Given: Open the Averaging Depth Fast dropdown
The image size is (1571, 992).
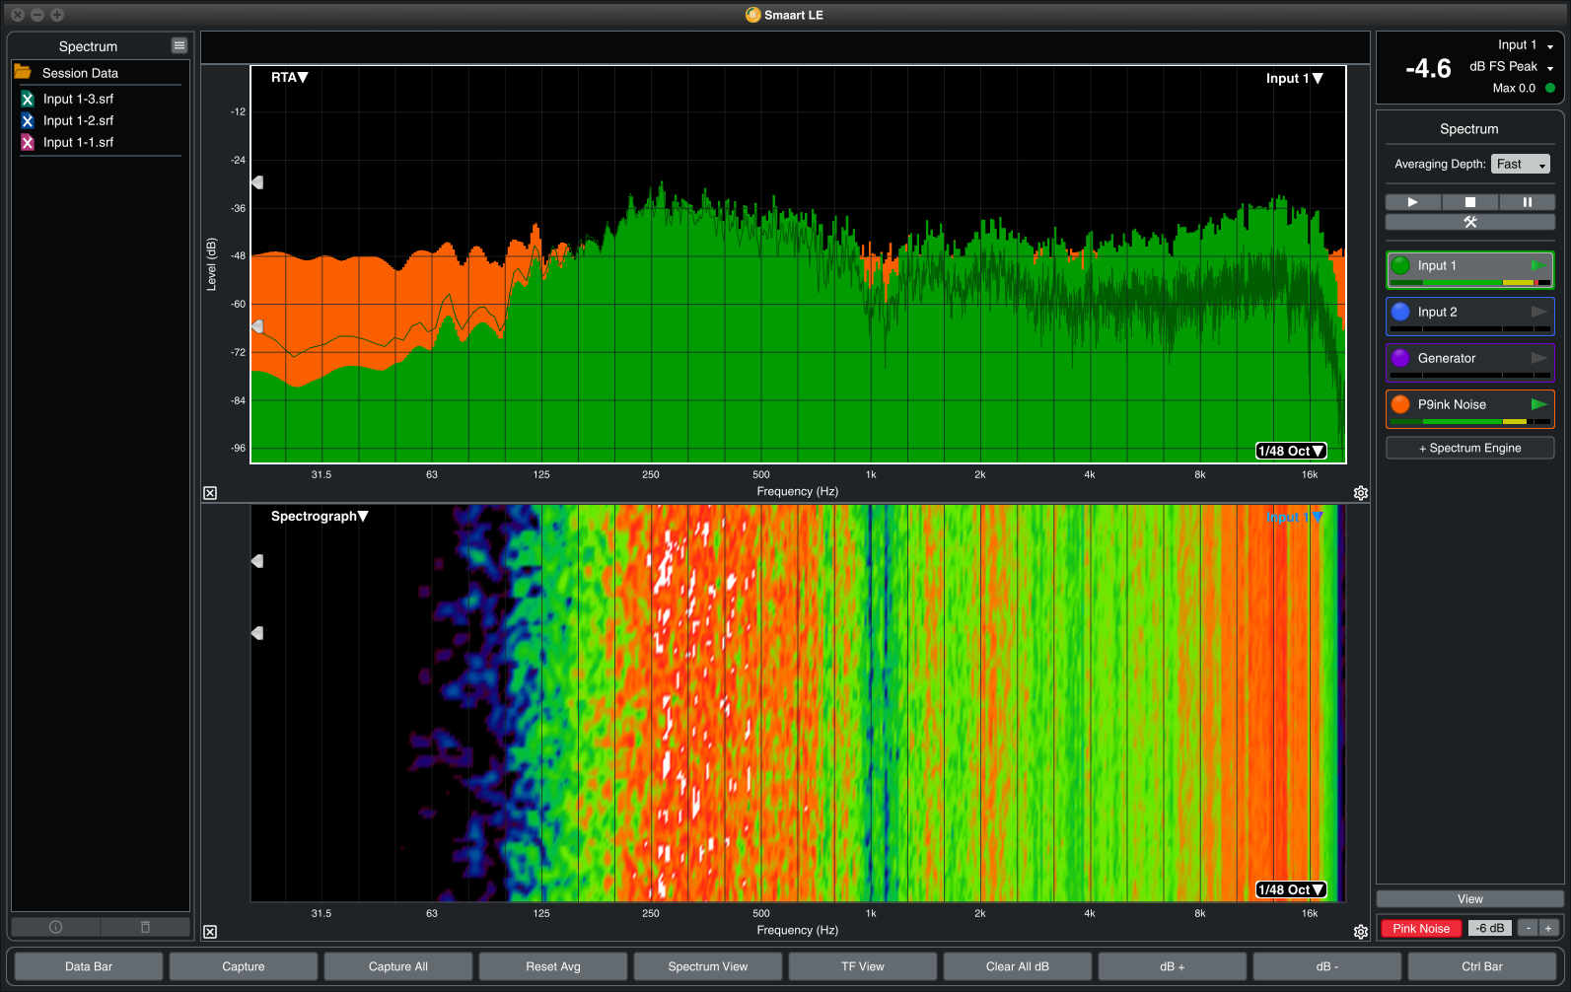Looking at the screenshot, I should tap(1521, 165).
